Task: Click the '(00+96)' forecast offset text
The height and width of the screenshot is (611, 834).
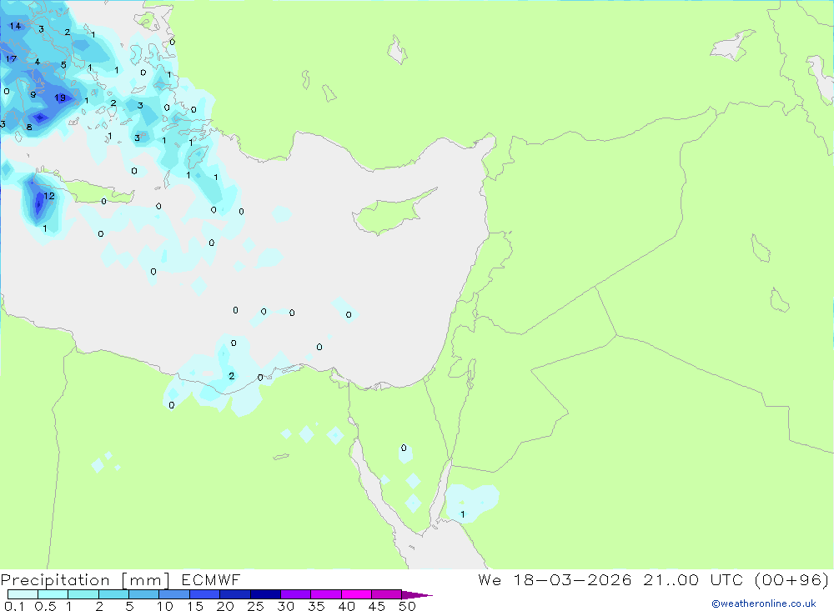Action: [x=791, y=579]
